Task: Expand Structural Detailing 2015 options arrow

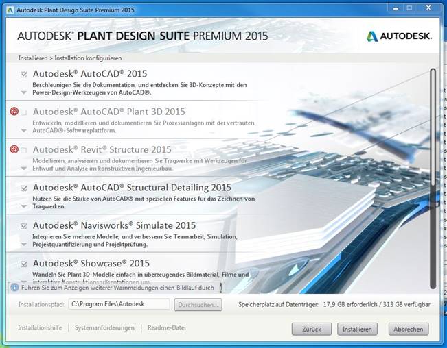Action: [24, 206]
